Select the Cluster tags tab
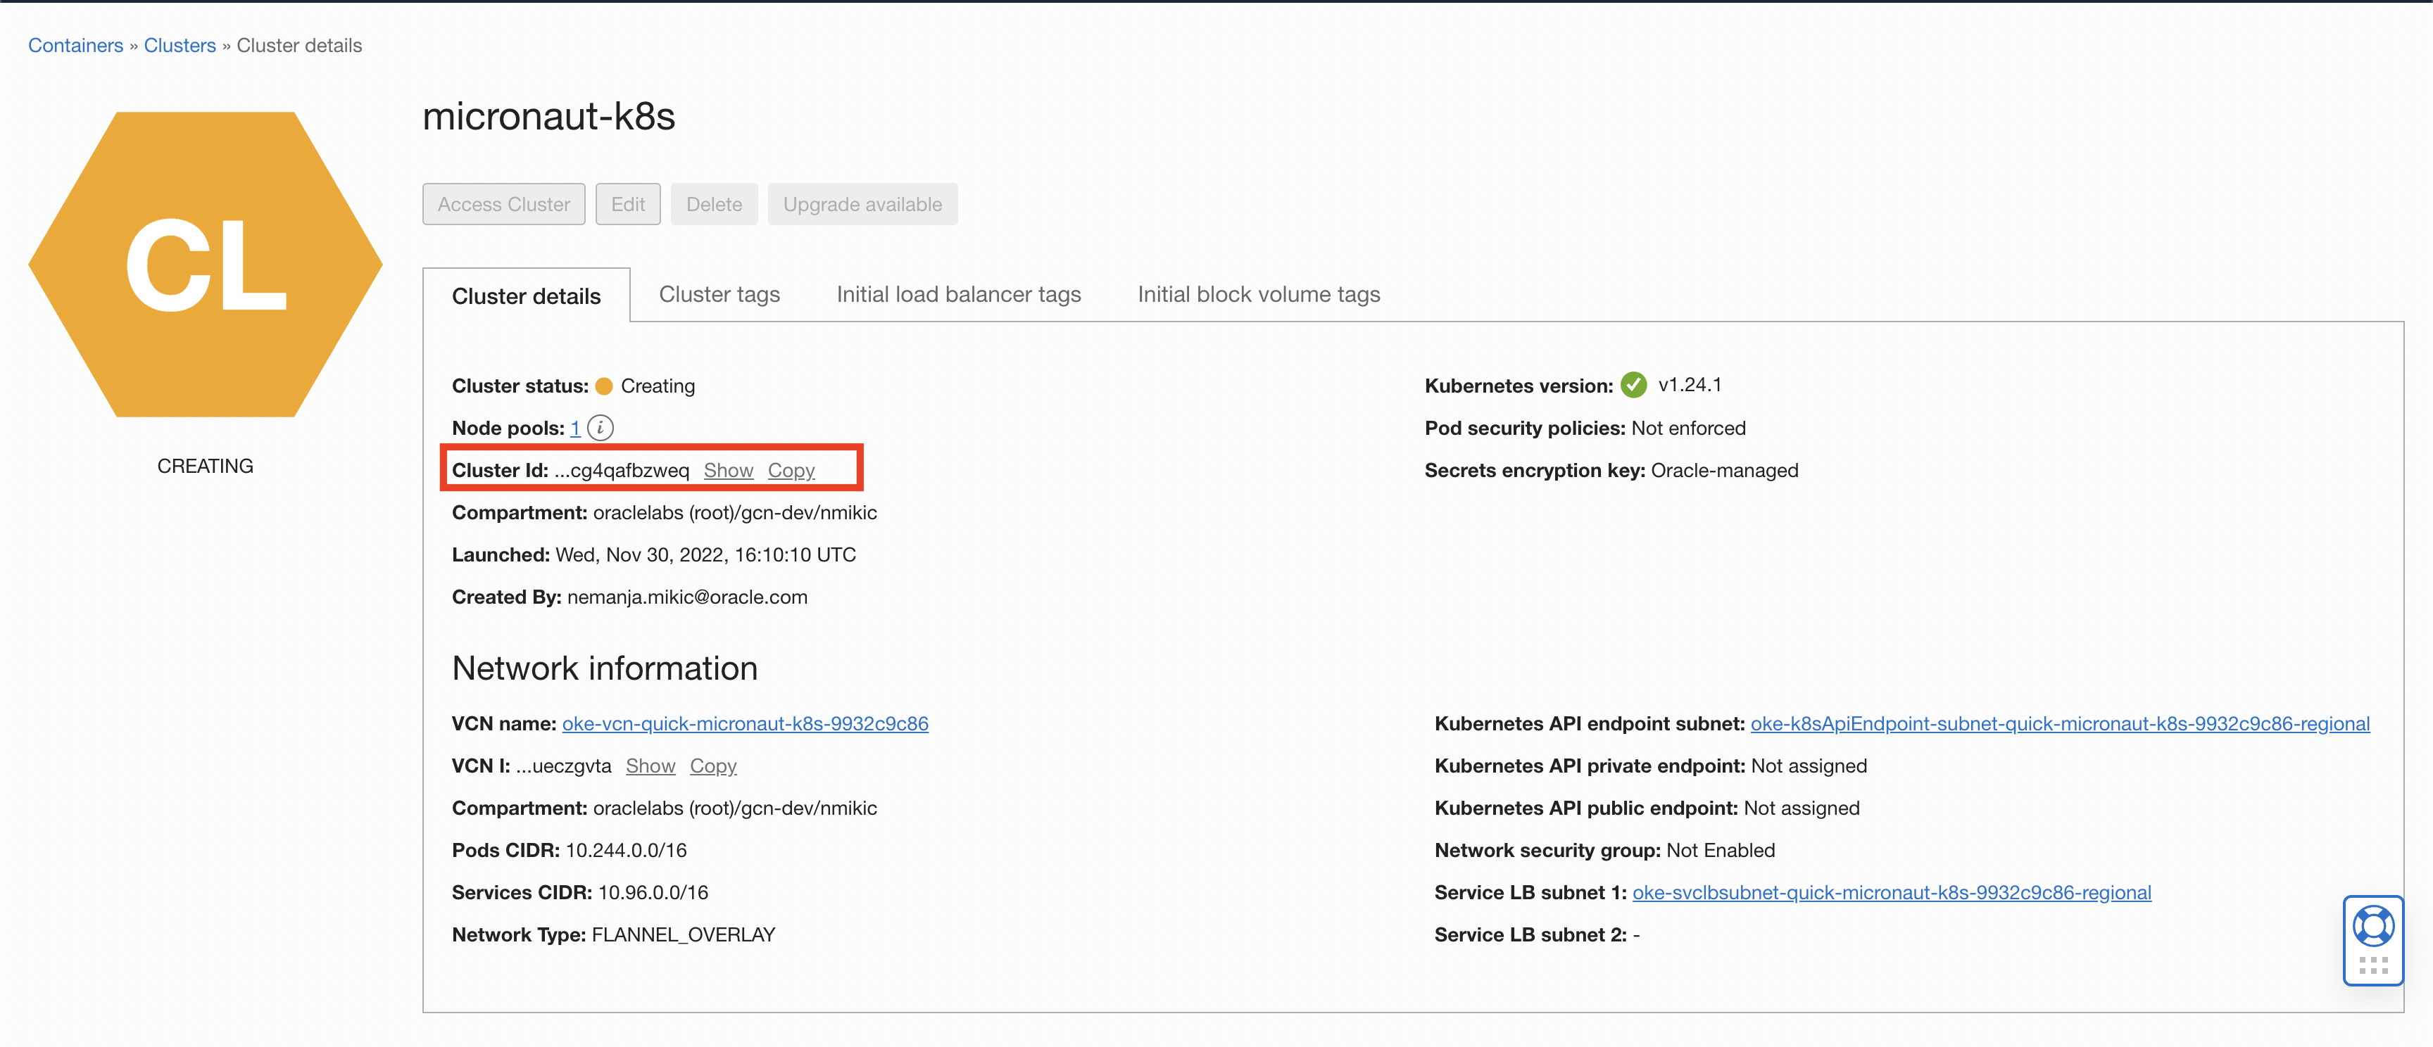Screen dimensions: 2433x1047 tap(718, 293)
